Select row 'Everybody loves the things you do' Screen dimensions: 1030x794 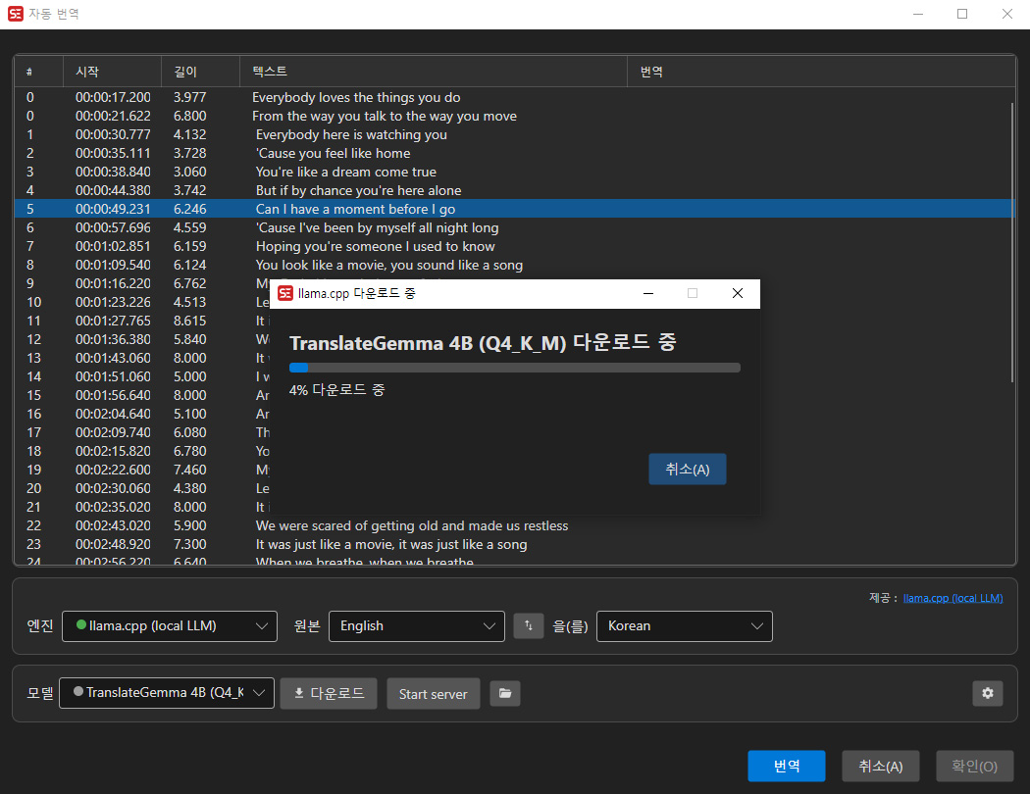point(514,97)
